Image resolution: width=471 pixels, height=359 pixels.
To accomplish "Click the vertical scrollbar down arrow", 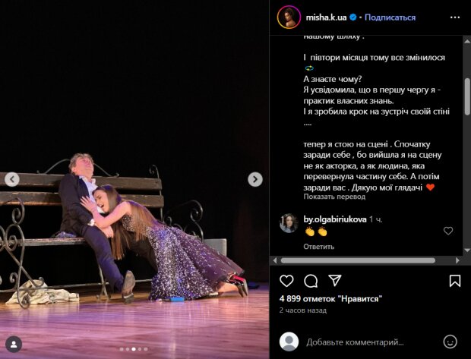I will (x=467, y=250).
